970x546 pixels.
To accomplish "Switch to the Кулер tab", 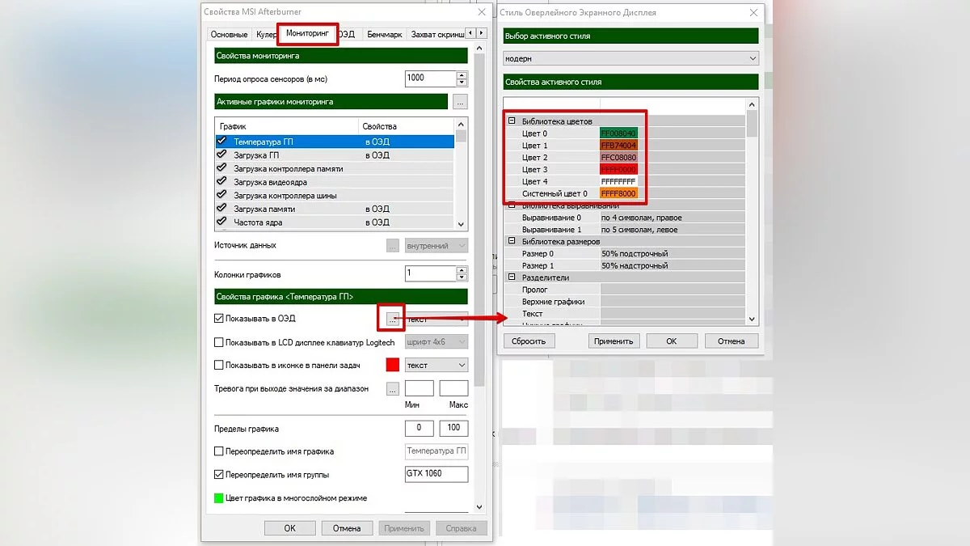I will coord(265,35).
